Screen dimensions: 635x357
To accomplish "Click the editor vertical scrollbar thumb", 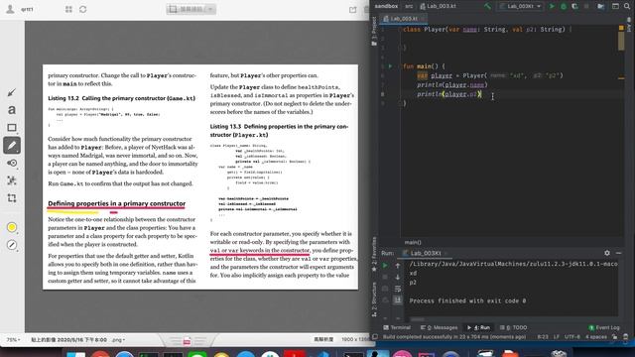I will click(x=621, y=40).
